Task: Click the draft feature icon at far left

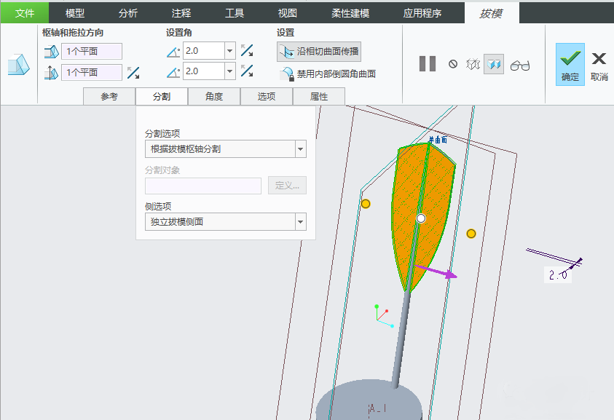Action: point(18,65)
